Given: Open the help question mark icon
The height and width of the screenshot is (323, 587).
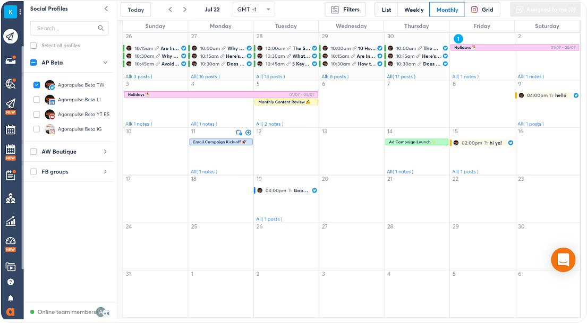Looking at the screenshot, I should click(10, 282).
